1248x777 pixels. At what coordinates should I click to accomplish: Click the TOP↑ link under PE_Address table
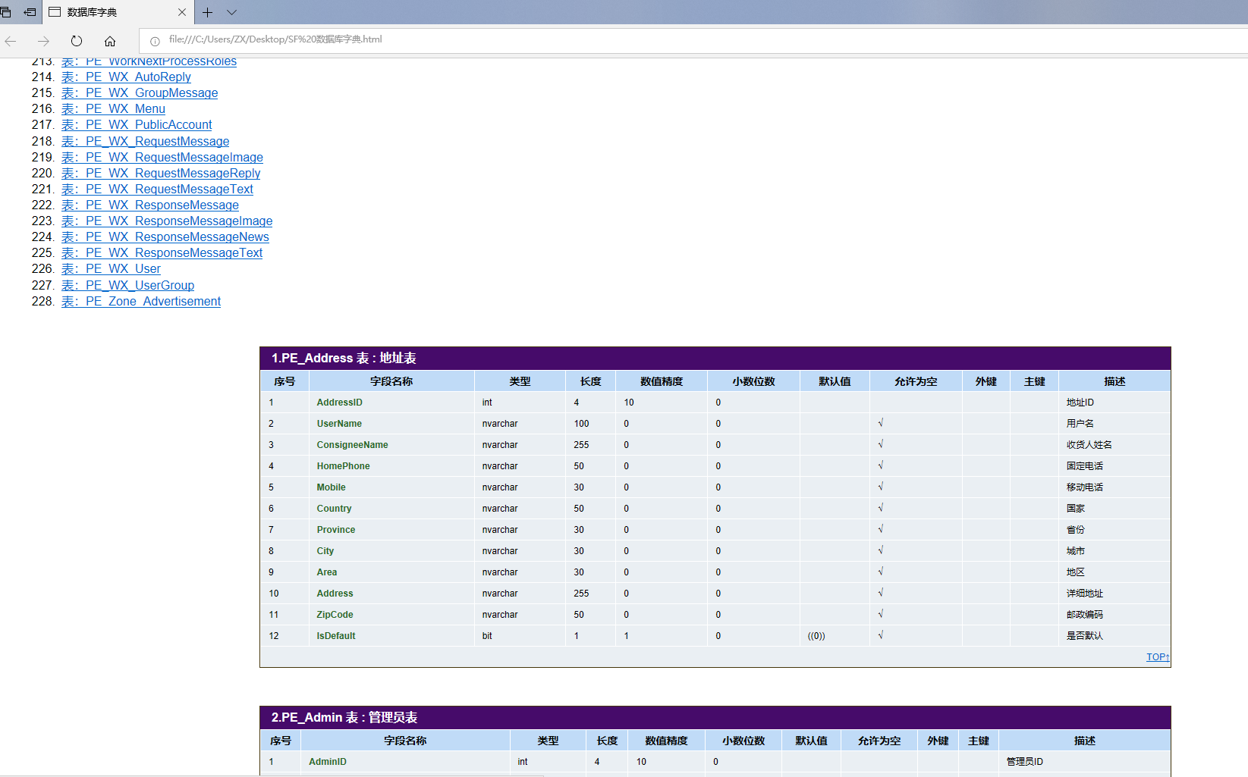[x=1157, y=657]
